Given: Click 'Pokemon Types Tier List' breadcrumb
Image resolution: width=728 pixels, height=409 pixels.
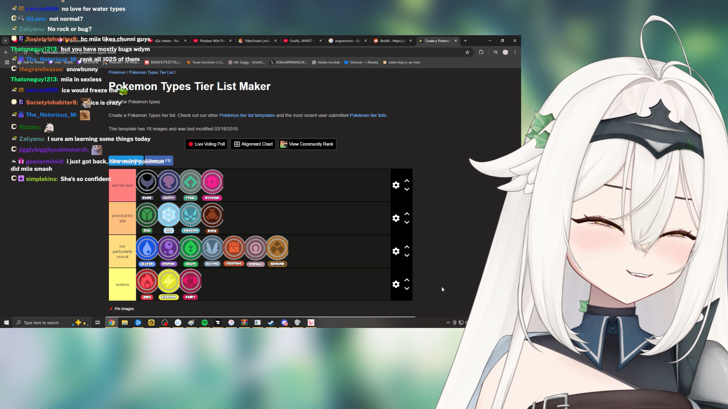Looking at the screenshot, I should pos(151,72).
